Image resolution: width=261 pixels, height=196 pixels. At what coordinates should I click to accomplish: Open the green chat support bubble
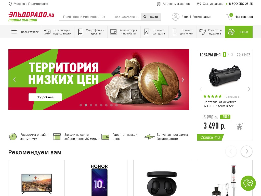[x=248, y=183]
